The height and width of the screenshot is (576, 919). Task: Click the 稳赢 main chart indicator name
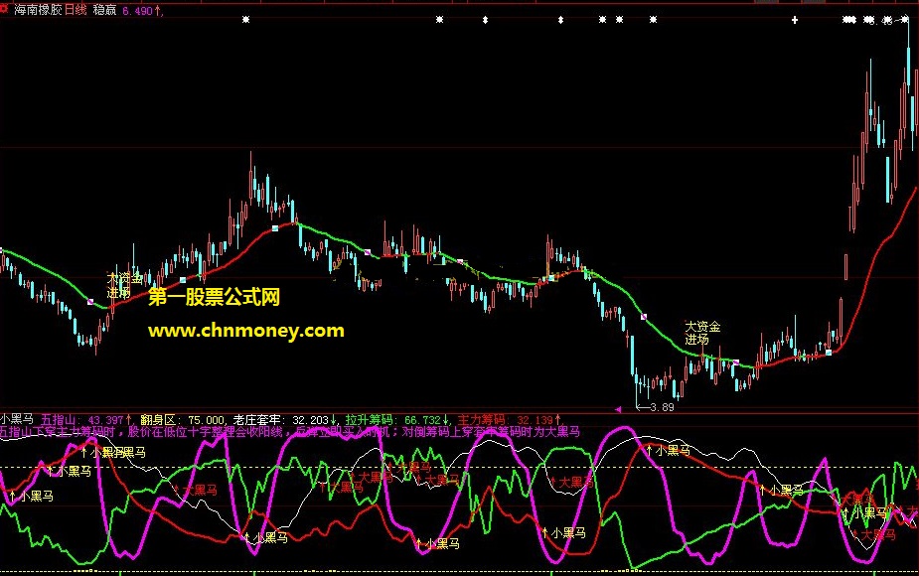point(105,10)
